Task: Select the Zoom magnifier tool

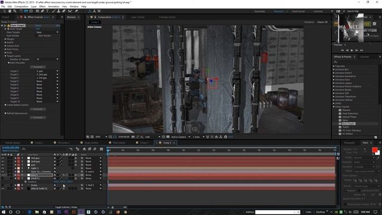Action: point(15,11)
